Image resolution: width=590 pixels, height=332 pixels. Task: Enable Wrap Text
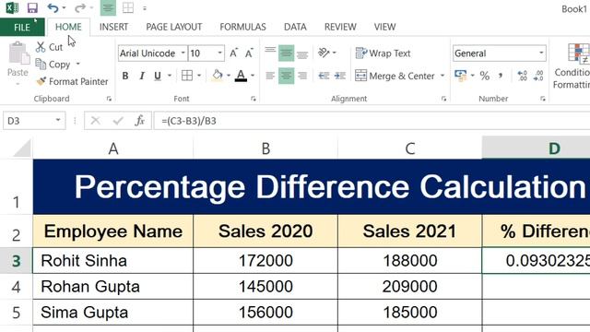[383, 53]
